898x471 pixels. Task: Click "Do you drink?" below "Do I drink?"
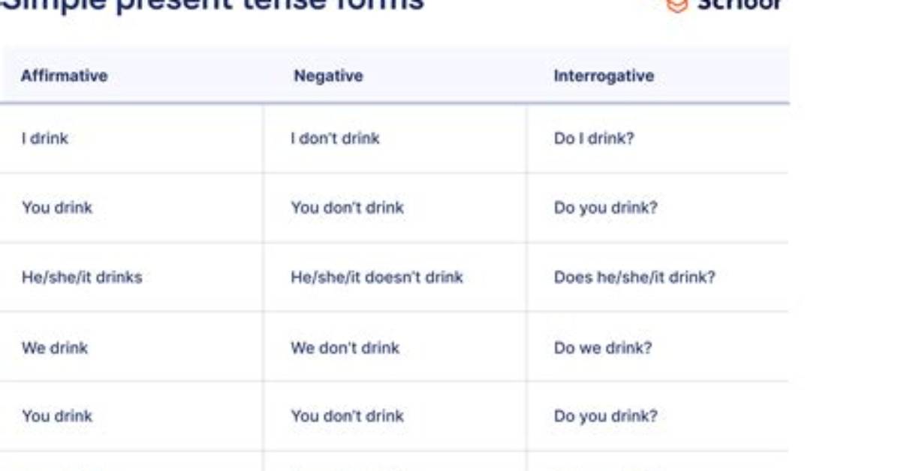(x=605, y=208)
